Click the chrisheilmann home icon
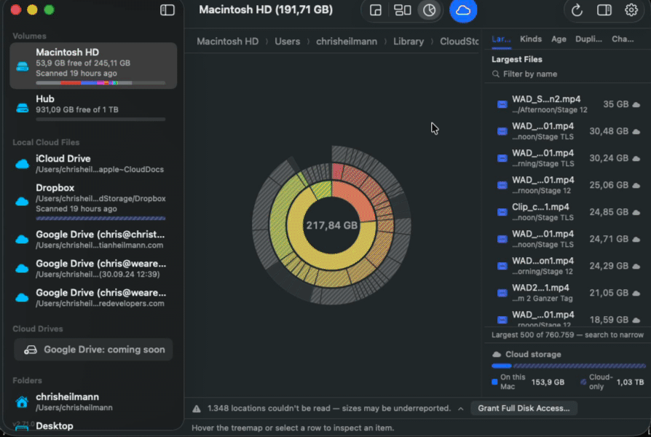651x437 pixels. pos(22,402)
